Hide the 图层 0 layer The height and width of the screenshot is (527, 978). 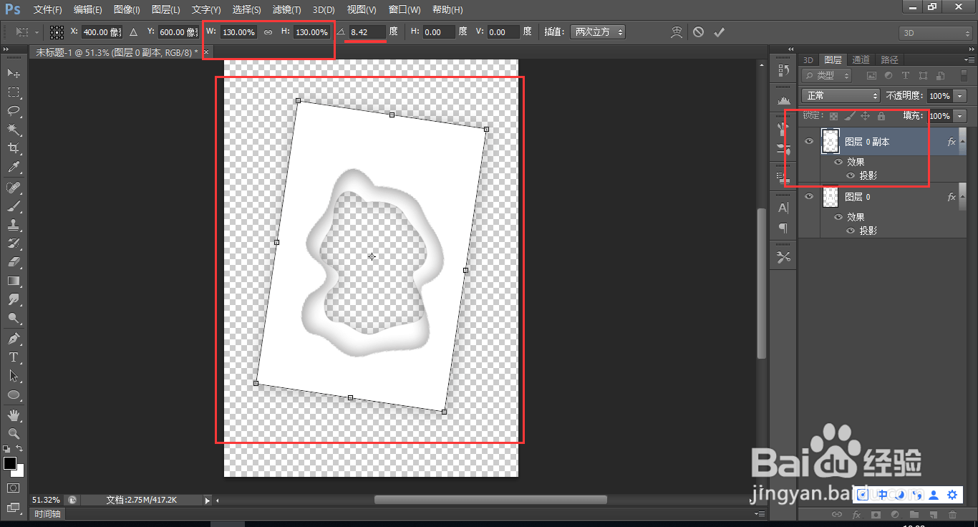(809, 197)
